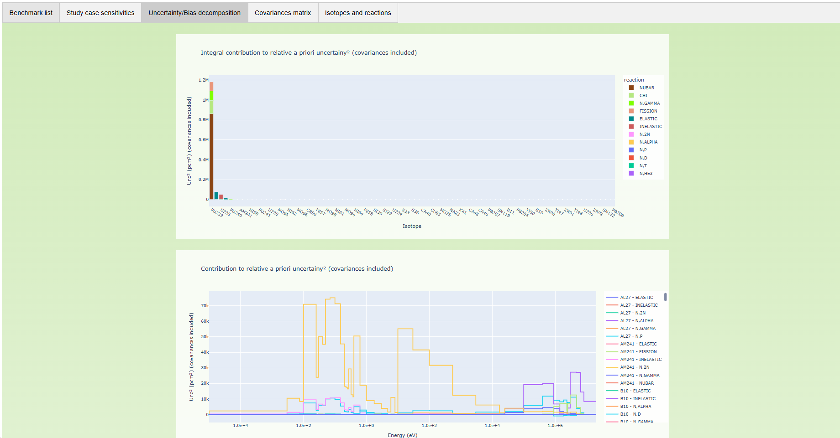Viewport: 840px width, 438px height.
Task: Open the Covariances matrix tab
Action: [283, 13]
